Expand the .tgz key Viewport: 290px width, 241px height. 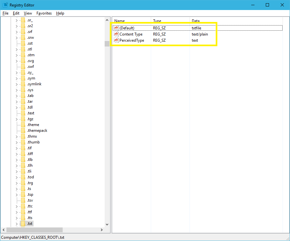17,119
